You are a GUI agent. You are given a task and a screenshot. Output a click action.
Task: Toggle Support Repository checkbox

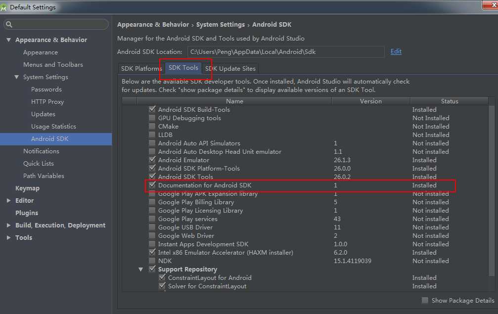point(152,269)
